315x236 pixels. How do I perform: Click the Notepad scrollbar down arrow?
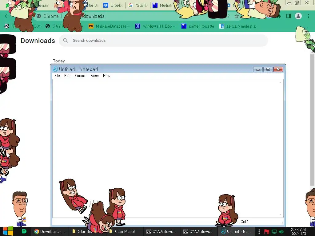tap(281, 215)
